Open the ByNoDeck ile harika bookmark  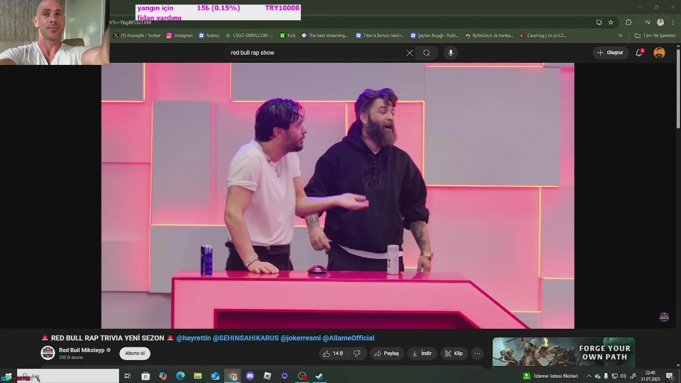(x=489, y=36)
